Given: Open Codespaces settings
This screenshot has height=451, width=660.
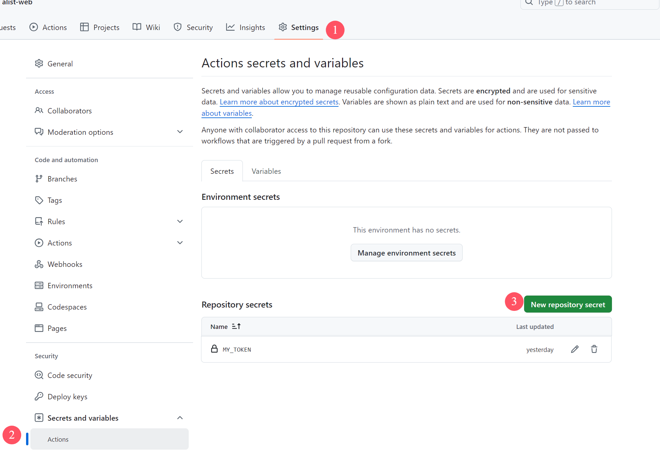Looking at the screenshot, I should tap(110, 307).
